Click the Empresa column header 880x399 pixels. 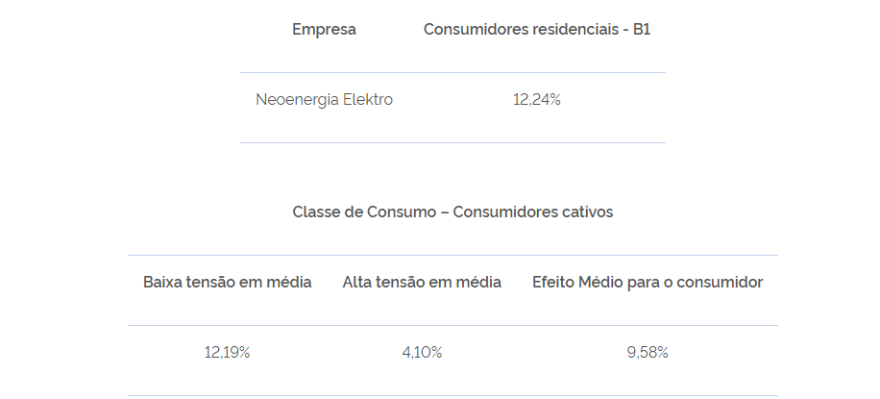(x=324, y=29)
